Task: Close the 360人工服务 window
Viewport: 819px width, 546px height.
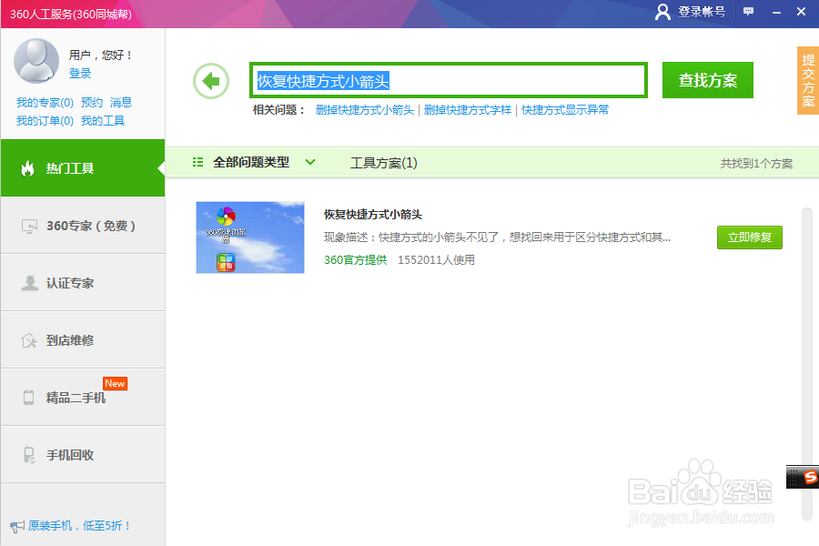Action: [801, 12]
